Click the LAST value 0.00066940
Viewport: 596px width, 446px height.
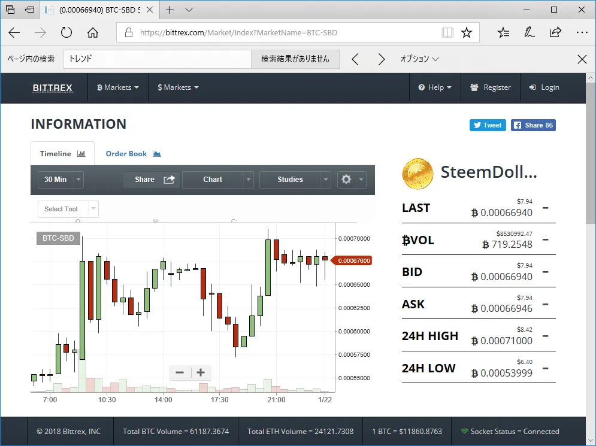502,213
